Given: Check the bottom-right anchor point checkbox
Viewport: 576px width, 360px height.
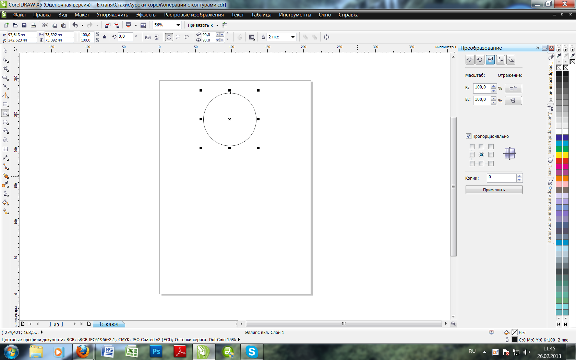Looking at the screenshot, I should [491, 164].
